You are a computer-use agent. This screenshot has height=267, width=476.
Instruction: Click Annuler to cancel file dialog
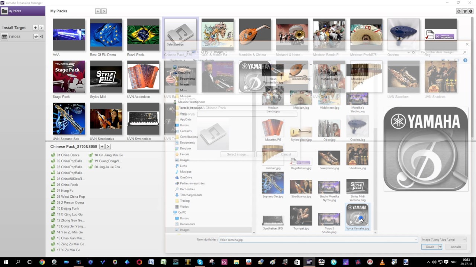(x=456, y=247)
